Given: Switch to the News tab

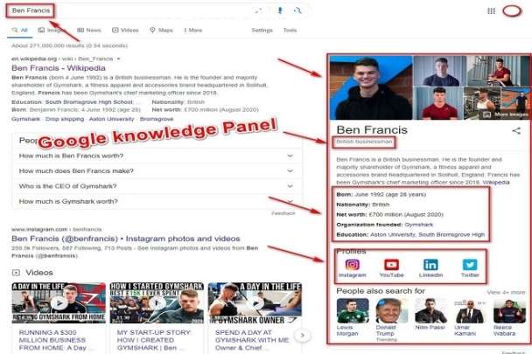Looking at the screenshot, I should 89,31.
